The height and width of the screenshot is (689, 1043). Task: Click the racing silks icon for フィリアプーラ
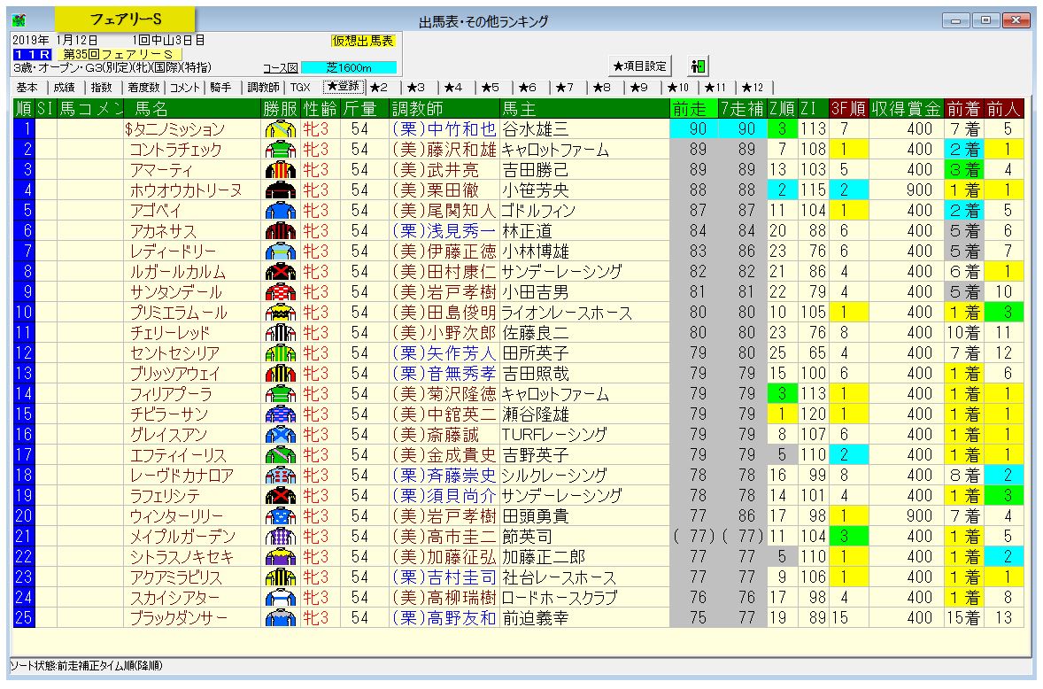click(280, 394)
